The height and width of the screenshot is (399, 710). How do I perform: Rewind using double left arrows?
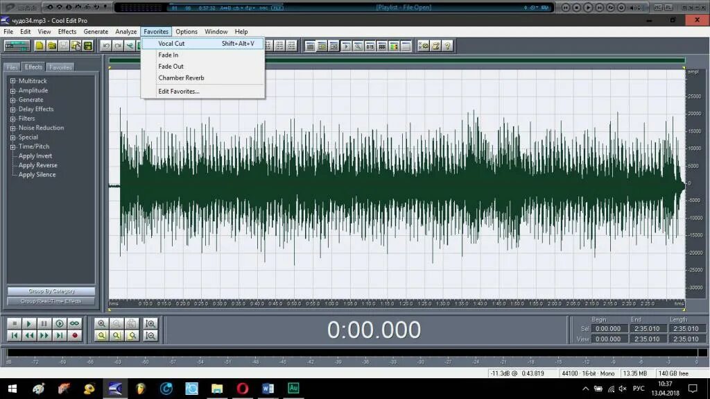[29, 336]
